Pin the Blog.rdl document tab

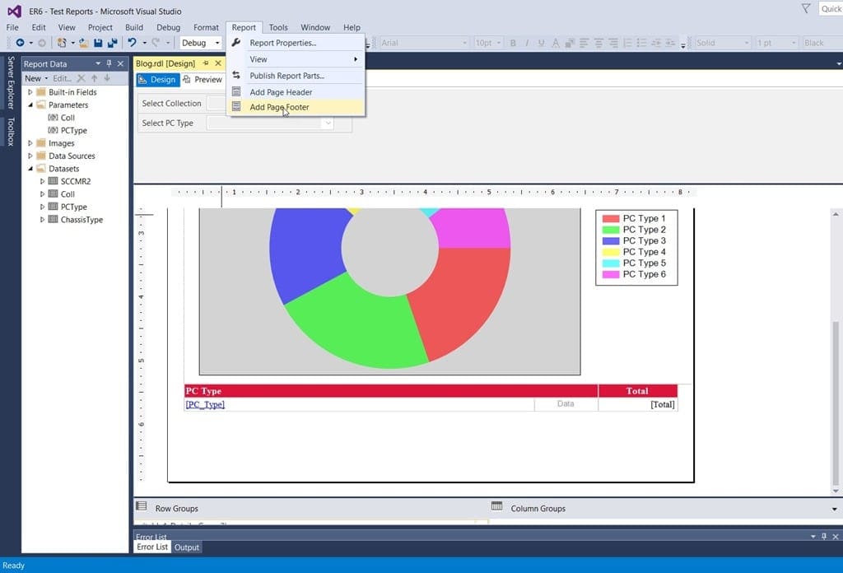click(x=205, y=63)
